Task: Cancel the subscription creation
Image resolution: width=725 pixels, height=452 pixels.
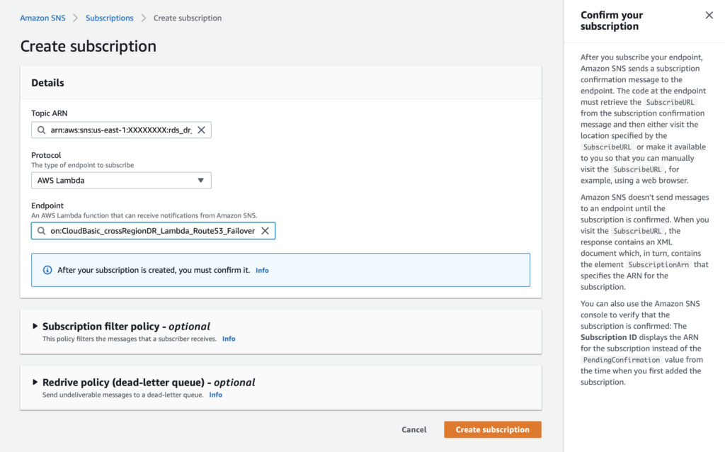Action: click(x=413, y=429)
